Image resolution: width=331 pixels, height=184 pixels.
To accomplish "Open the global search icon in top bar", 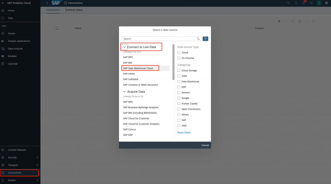I will 288,3.
